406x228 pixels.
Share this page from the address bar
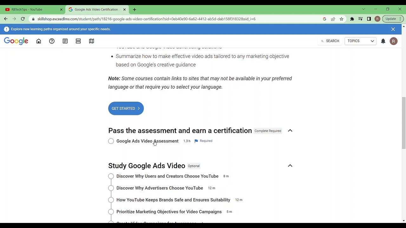tap(333, 19)
